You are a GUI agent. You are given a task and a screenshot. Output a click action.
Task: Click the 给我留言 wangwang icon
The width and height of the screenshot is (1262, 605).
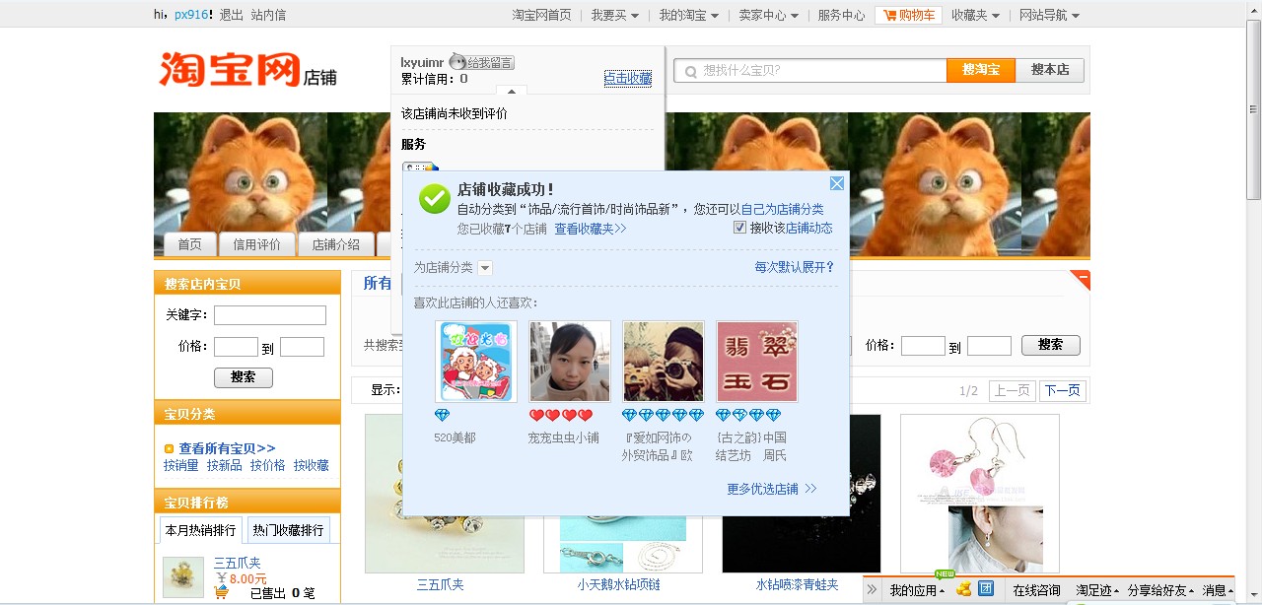482,62
